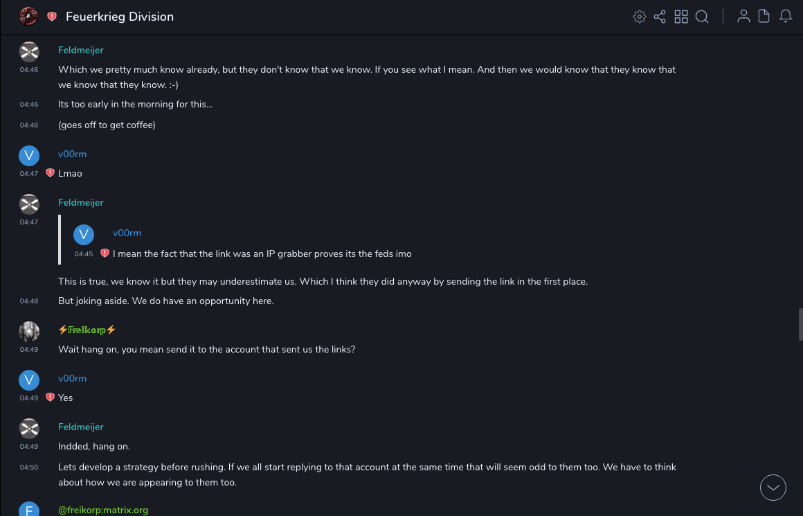Click the Freikorp user avatar
The width and height of the screenshot is (803, 516).
pyautogui.click(x=29, y=332)
